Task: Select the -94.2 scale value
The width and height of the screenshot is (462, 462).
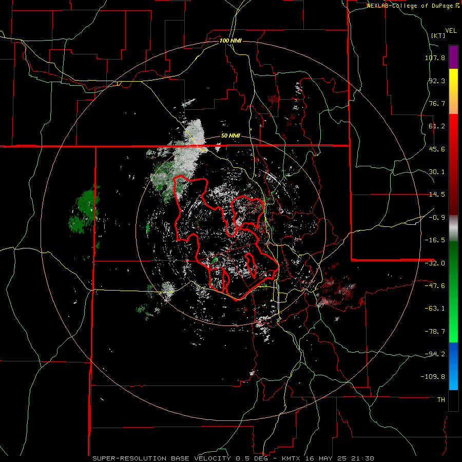Action: click(435, 354)
